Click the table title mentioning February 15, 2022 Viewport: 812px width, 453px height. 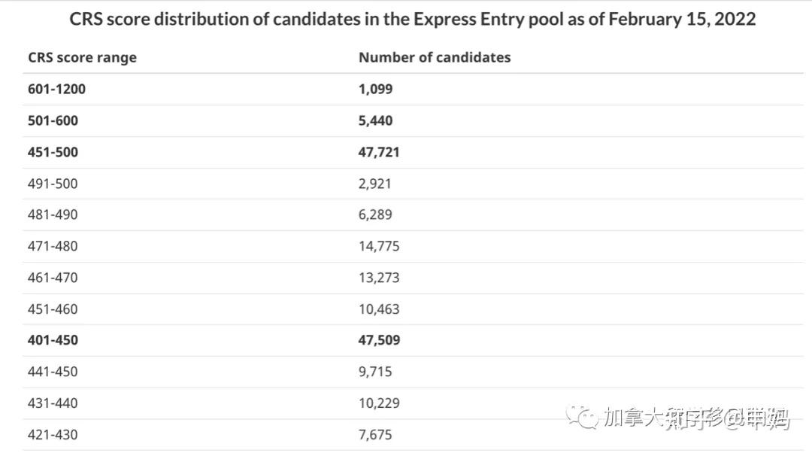[x=412, y=20]
